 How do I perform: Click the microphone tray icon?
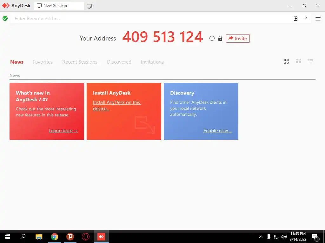click(x=269, y=237)
